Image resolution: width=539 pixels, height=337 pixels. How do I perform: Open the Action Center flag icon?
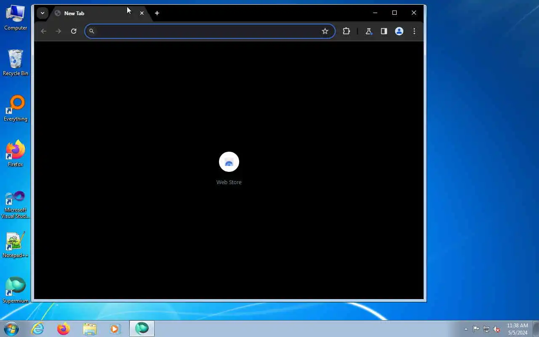point(476,329)
